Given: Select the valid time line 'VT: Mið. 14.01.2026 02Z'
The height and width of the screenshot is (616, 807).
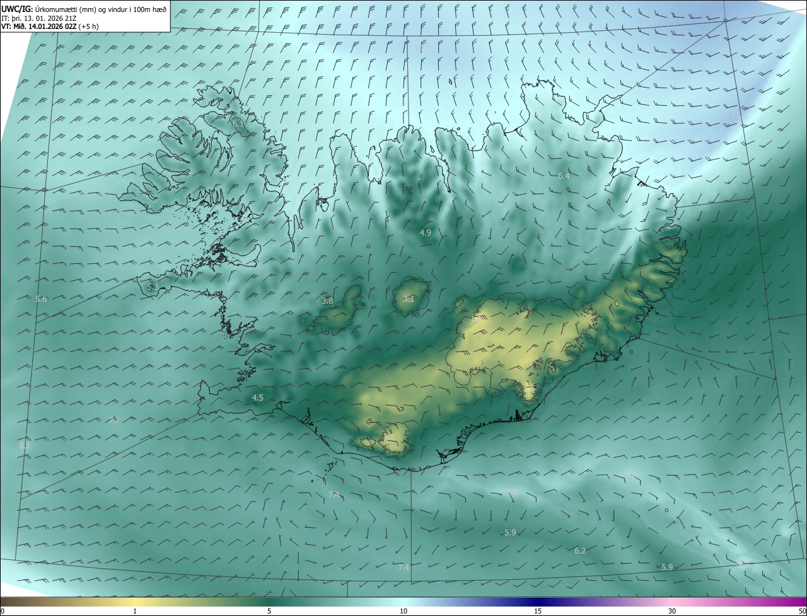Looking at the screenshot, I should point(40,26).
